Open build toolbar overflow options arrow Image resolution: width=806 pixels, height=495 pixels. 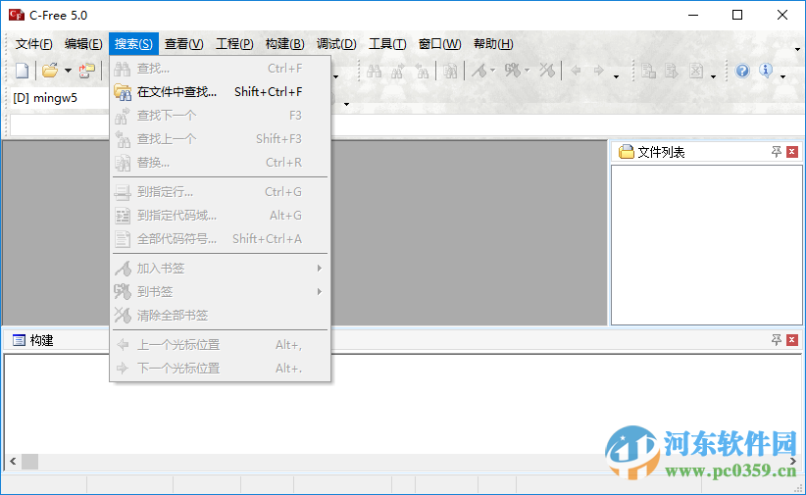click(x=713, y=77)
